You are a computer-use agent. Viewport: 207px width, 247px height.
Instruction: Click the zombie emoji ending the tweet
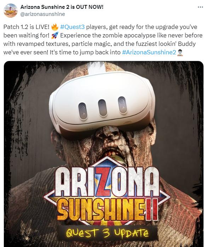[180, 53]
